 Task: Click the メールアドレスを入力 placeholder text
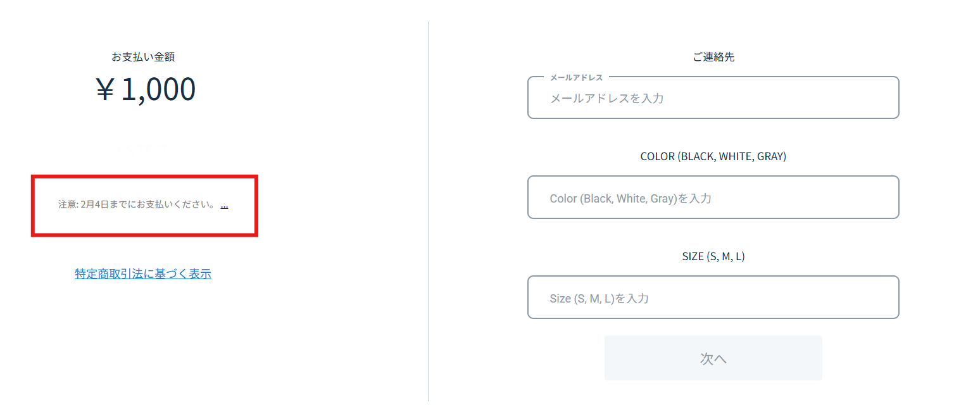606,99
